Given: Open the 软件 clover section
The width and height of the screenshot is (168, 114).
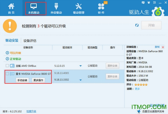Looking at the screenshot, I should 101,9.
